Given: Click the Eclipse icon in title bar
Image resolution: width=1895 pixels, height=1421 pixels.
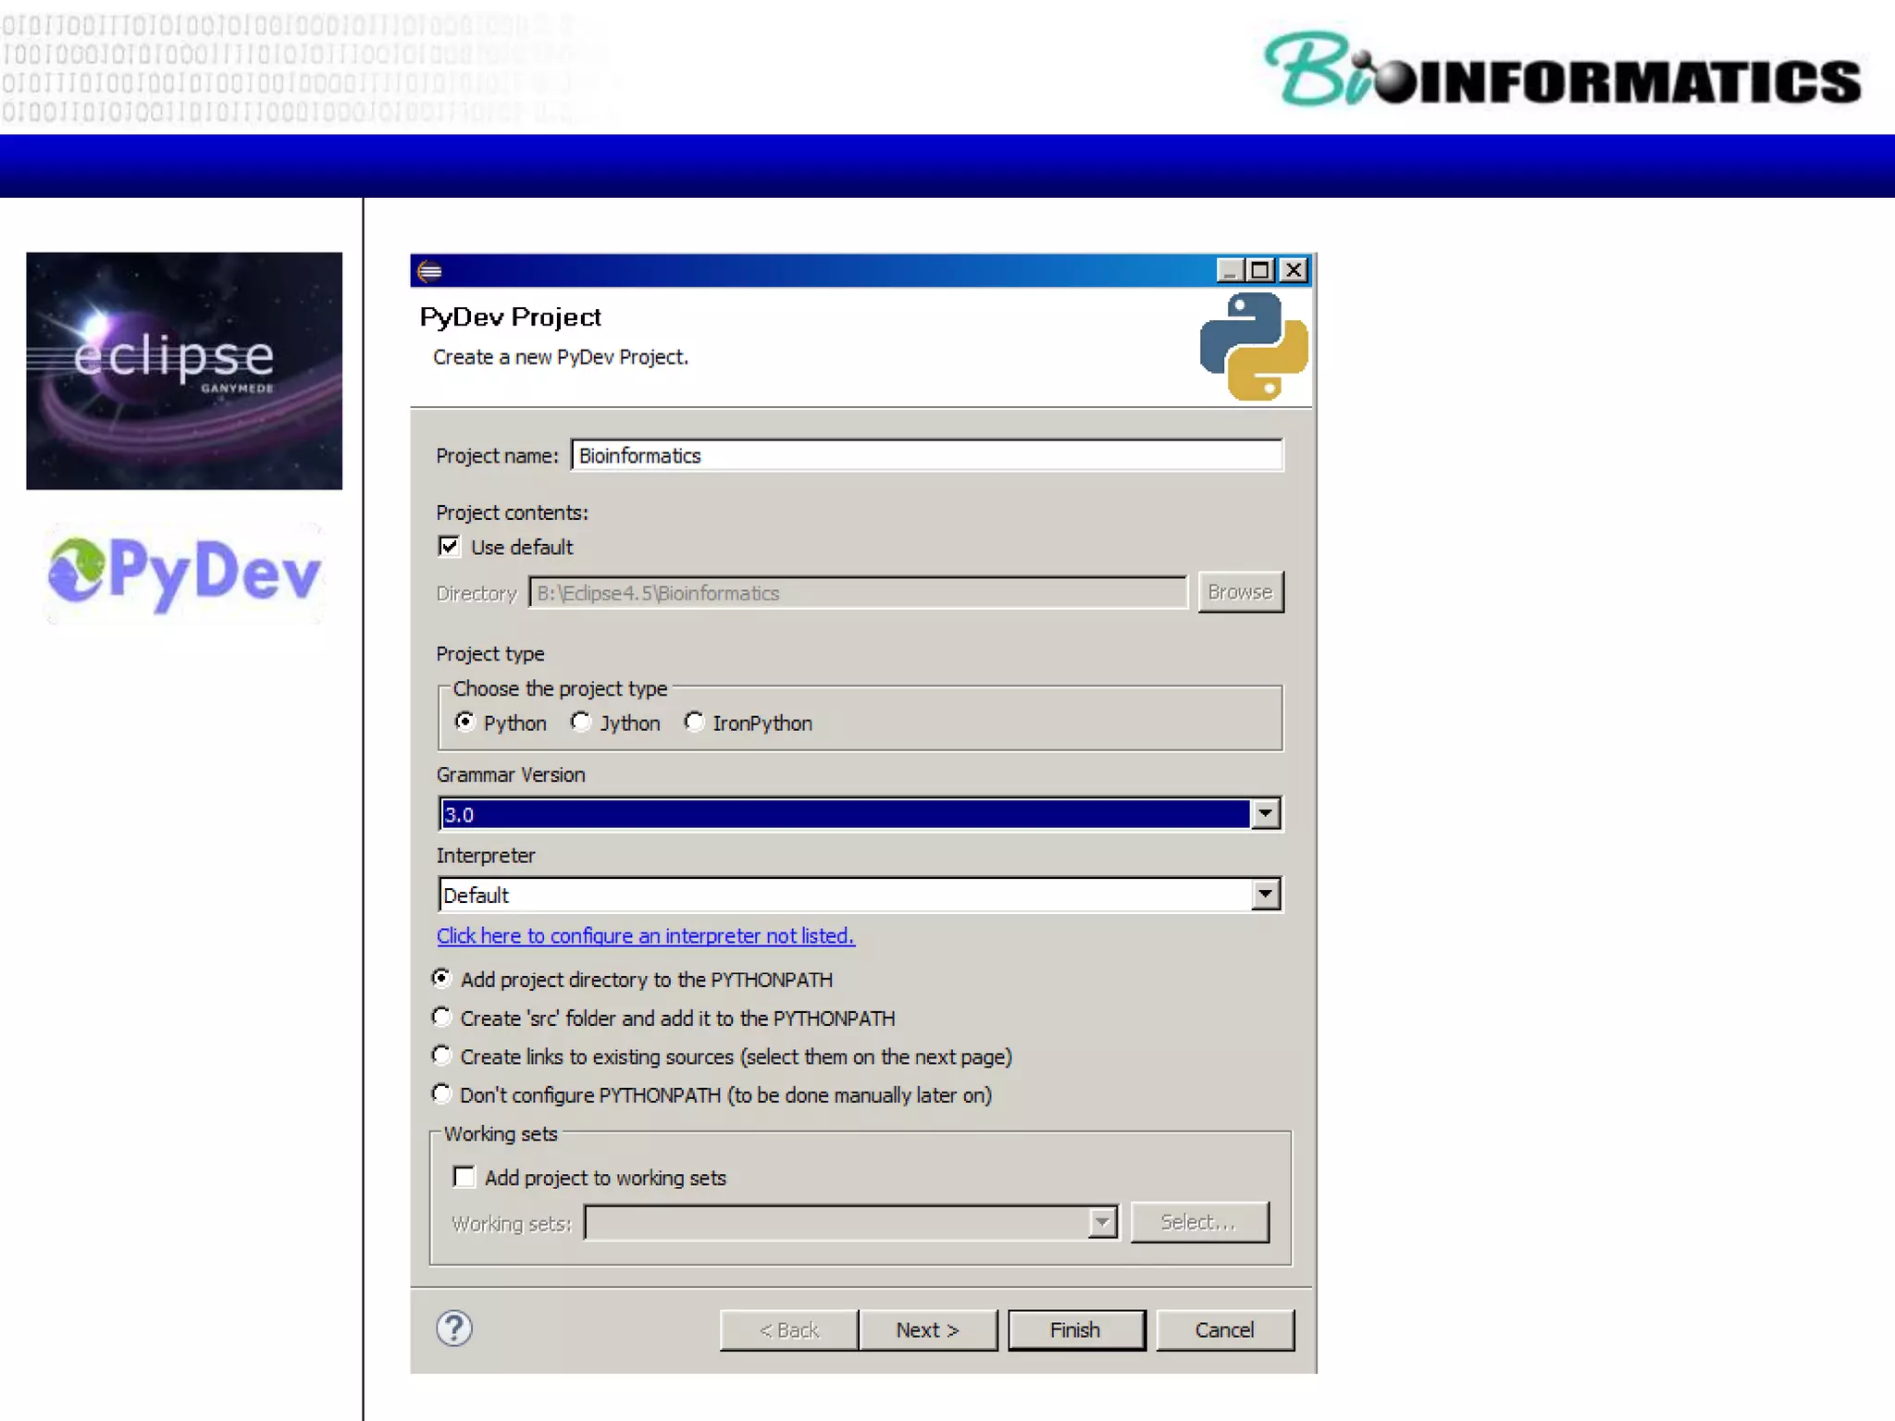Looking at the screenshot, I should [429, 270].
